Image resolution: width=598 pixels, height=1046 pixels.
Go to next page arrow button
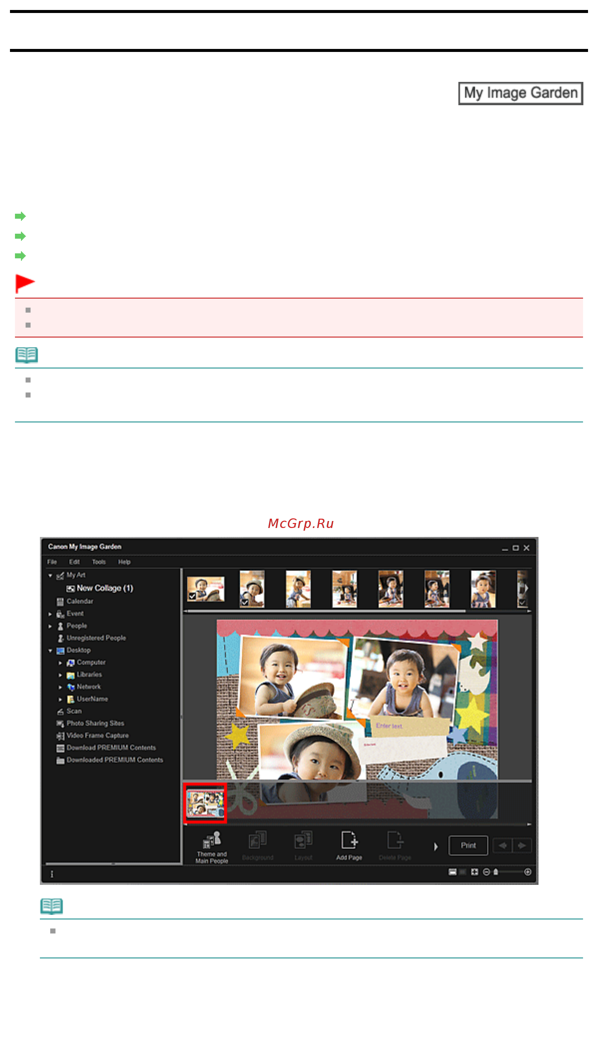pos(522,845)
